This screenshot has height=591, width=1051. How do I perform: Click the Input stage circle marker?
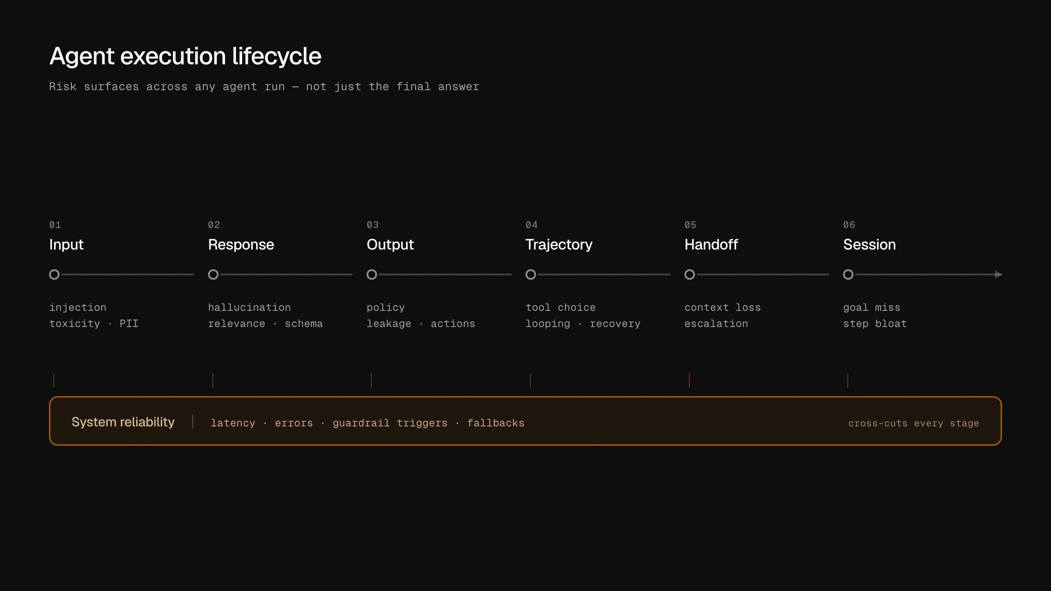54,274
